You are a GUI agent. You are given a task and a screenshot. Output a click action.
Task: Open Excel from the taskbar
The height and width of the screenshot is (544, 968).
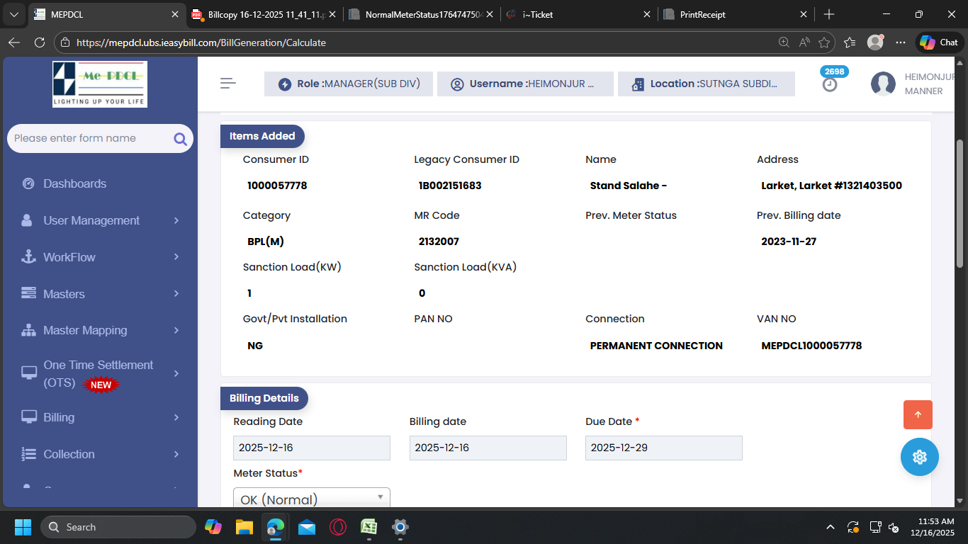[369, 527]
